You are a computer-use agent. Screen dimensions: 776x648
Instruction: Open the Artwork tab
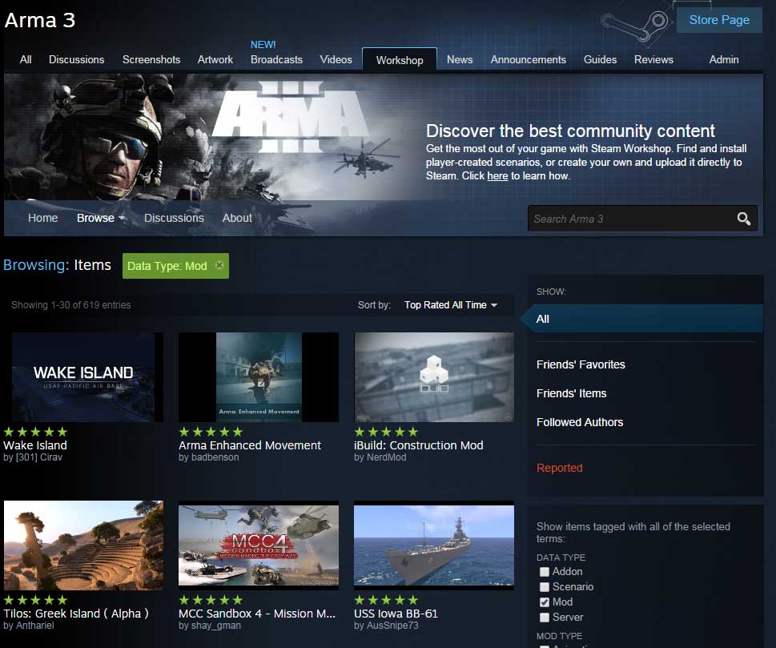215,59
